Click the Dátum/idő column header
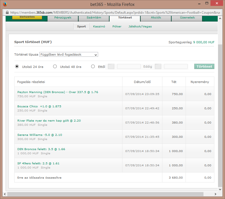This screenshot has height=199, width=225. pyautogui.click(x=142, y=82)
